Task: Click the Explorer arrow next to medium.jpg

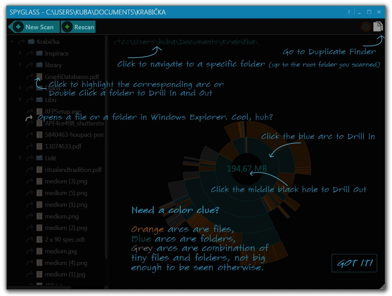Action: [x=30, y=251]
